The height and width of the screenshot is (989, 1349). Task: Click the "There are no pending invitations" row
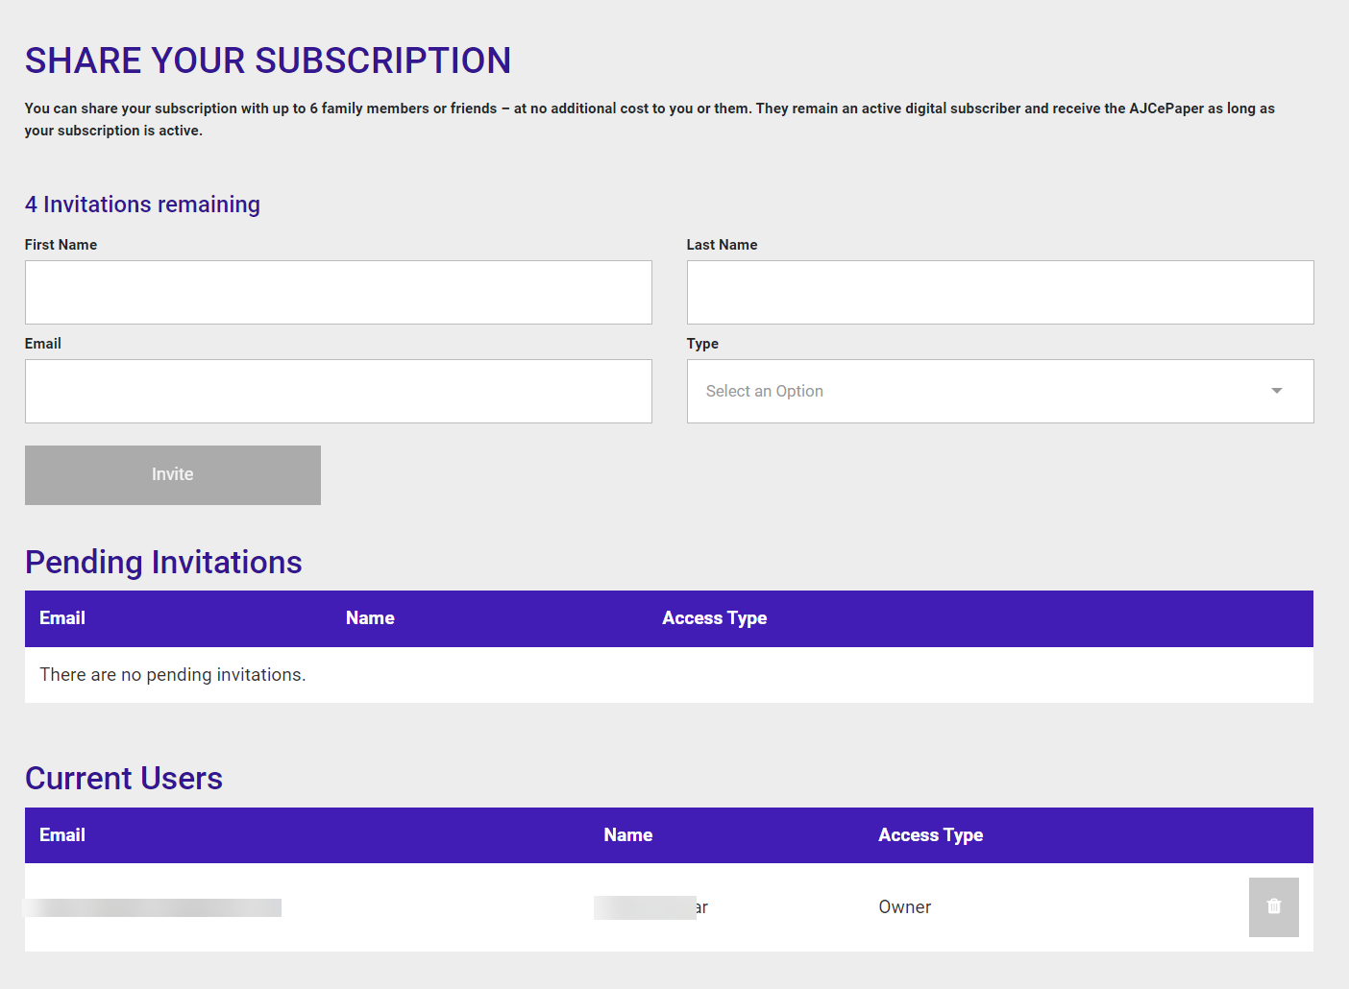[173, 675]
